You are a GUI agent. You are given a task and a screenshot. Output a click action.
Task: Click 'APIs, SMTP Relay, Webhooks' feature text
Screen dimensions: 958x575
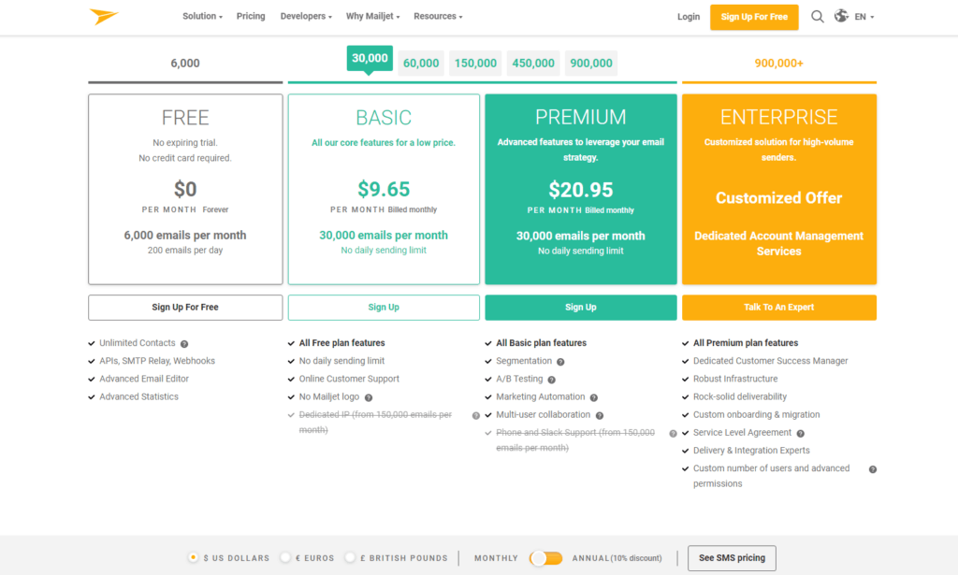tap(157, 361)
